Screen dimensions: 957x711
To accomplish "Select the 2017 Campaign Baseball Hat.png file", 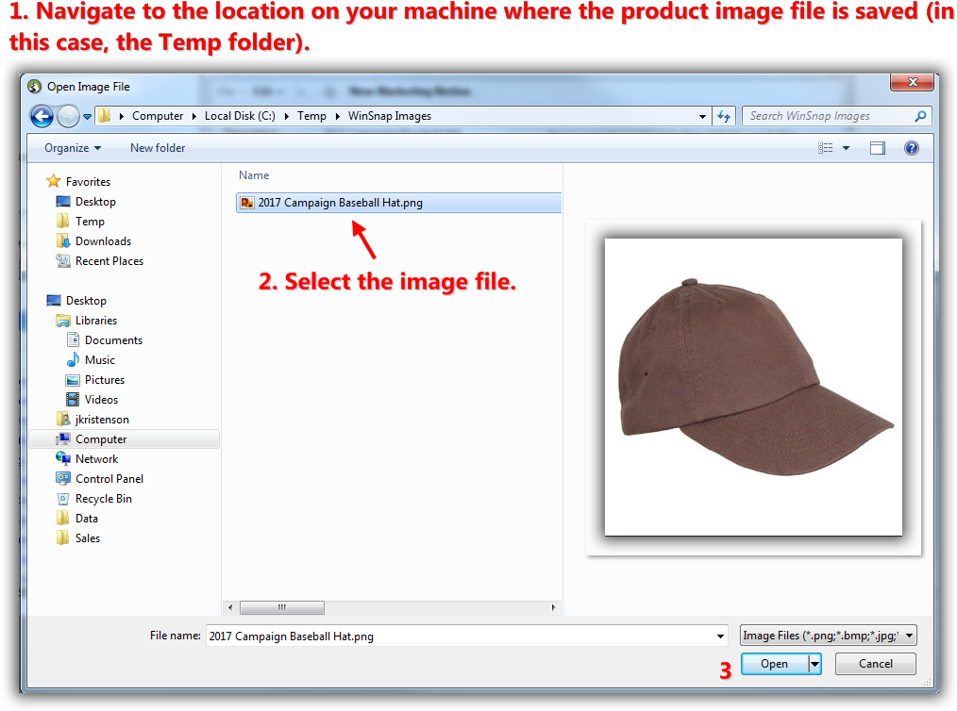I will 340,202.
